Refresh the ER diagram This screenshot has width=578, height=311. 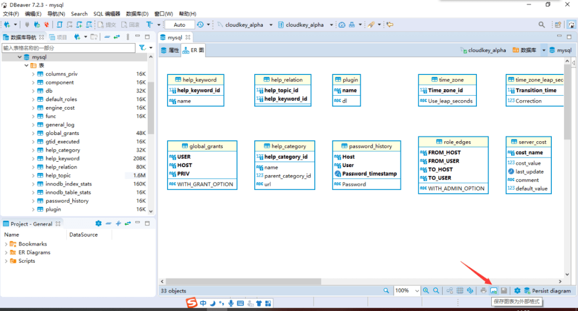[470, 291]
